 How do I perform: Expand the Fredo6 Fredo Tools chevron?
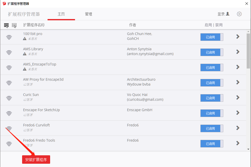pos(238,143)
